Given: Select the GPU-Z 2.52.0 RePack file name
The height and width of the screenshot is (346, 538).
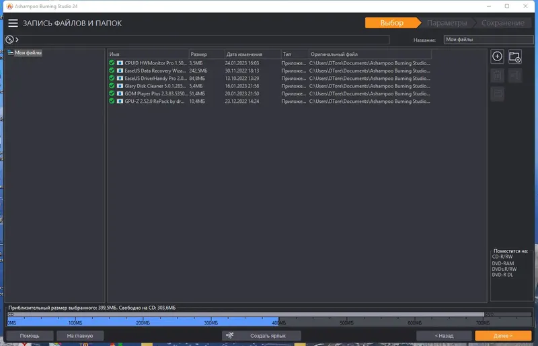Looking at the screenshot, I should (155, 101).
